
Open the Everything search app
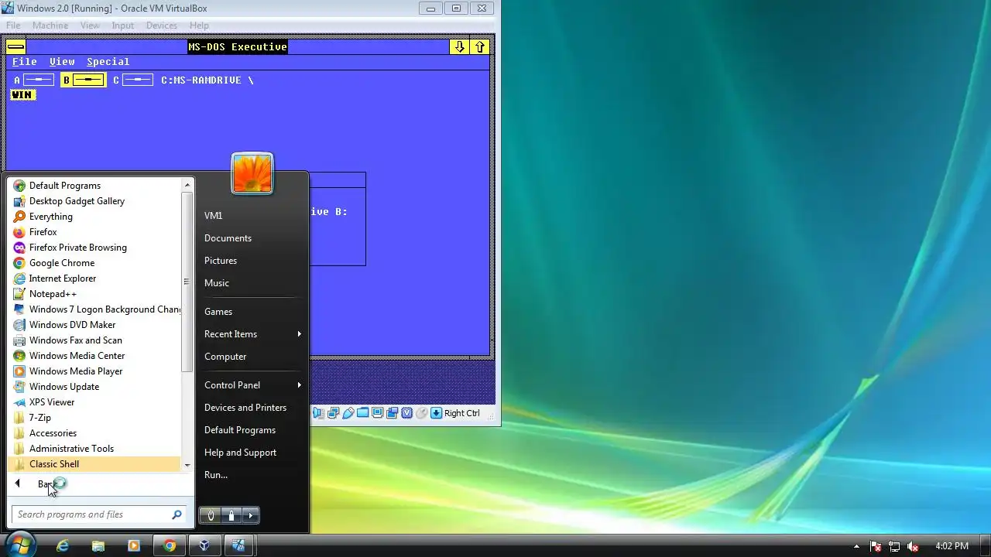95,217
